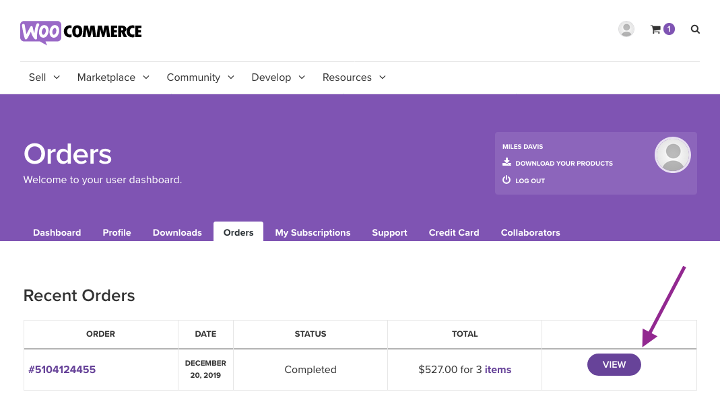Click the large profile avatar for Miles Davis

tap(672, 155)
